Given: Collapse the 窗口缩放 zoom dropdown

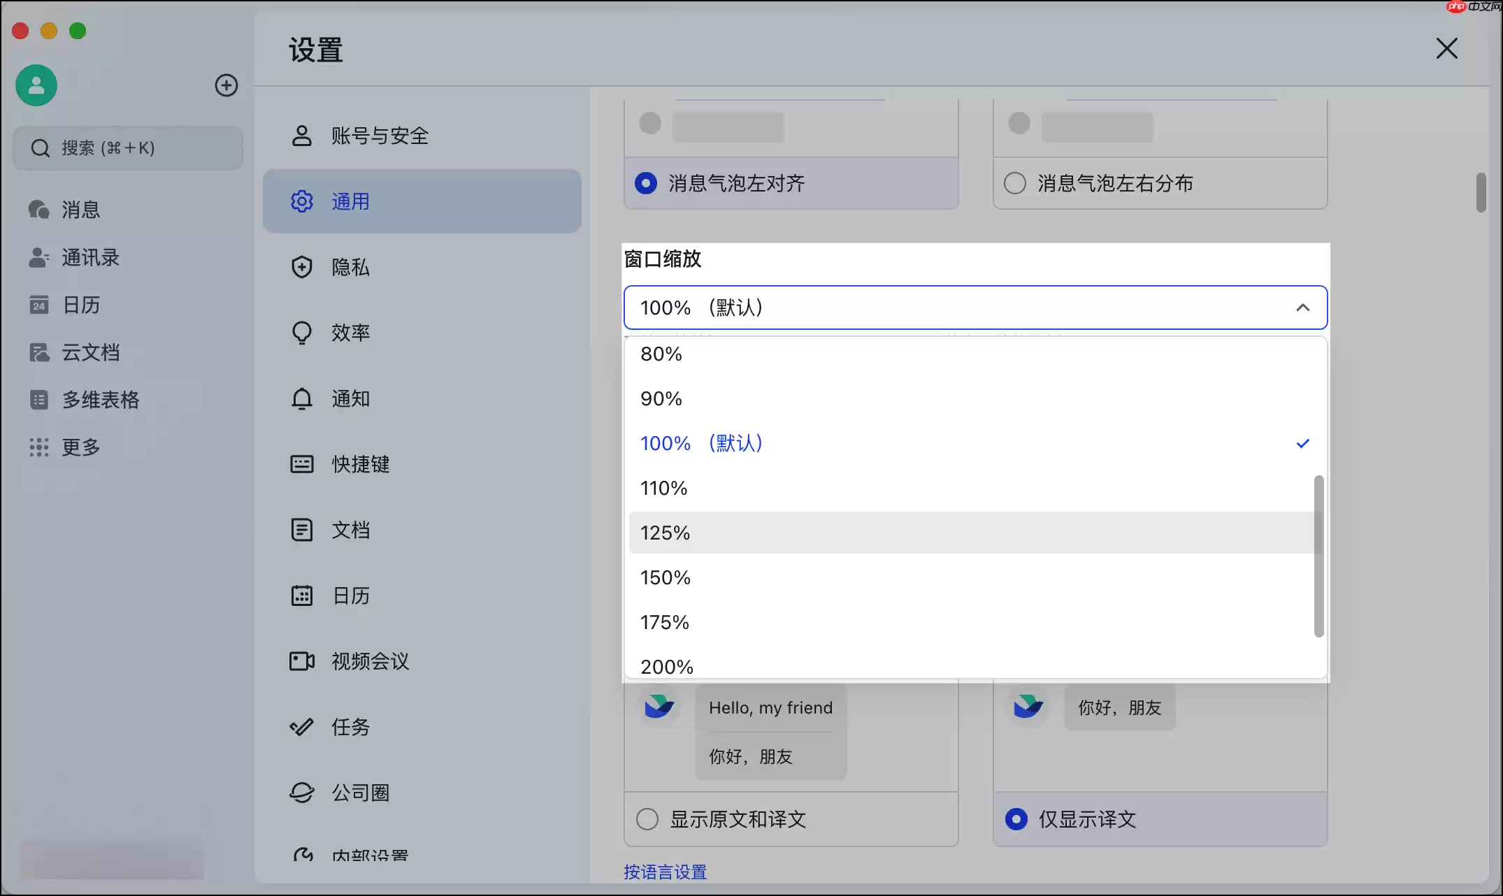Looking at the screenshot, I should tap(1302, 308).
